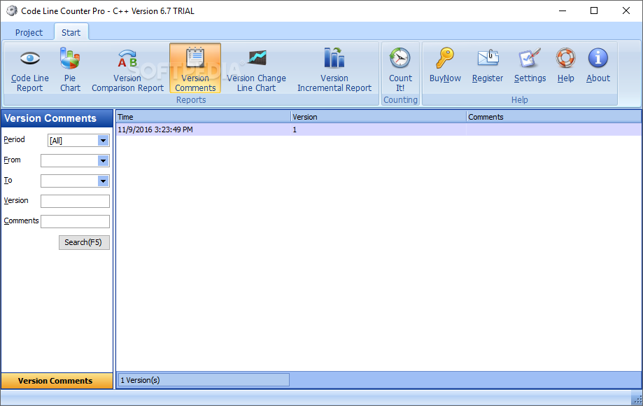
Task: Click the Version Comments panel title
Action: click(50, 118)
